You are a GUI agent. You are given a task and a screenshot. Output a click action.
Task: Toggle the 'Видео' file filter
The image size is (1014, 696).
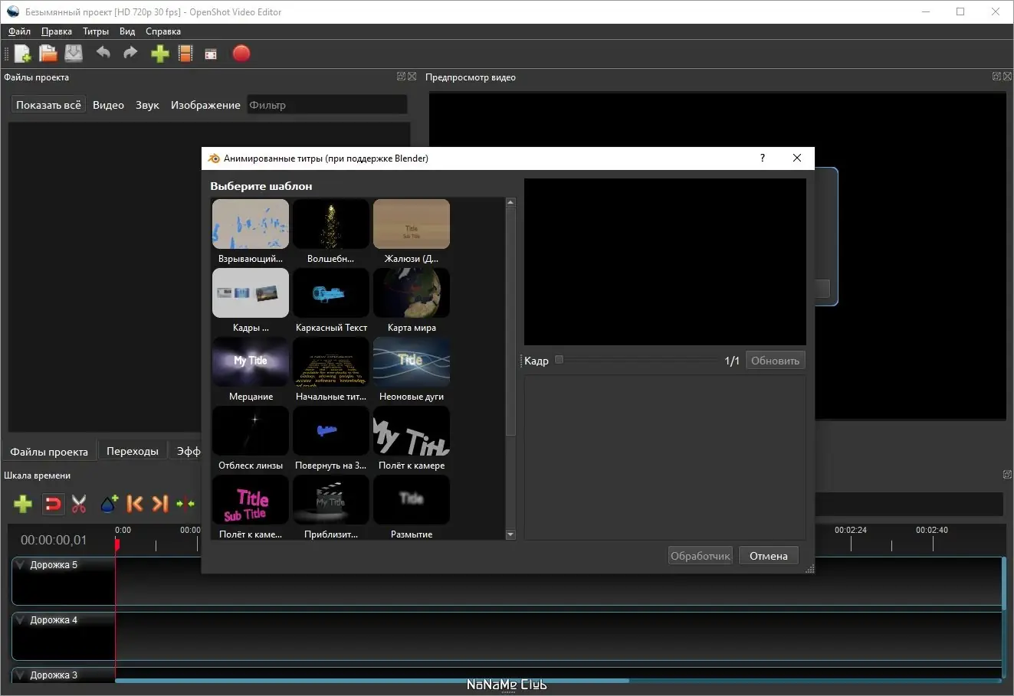108,105
